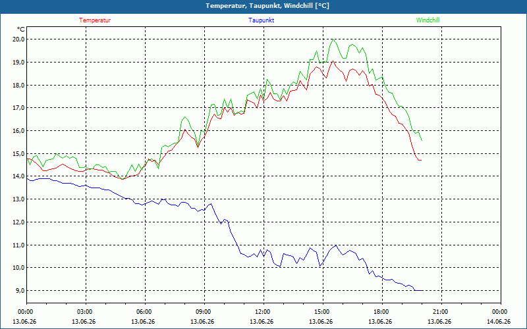The width and height of the screenshot is (527, 329).
Task: Click the '9,0' y-axis value
Action: tap(20, 290)
